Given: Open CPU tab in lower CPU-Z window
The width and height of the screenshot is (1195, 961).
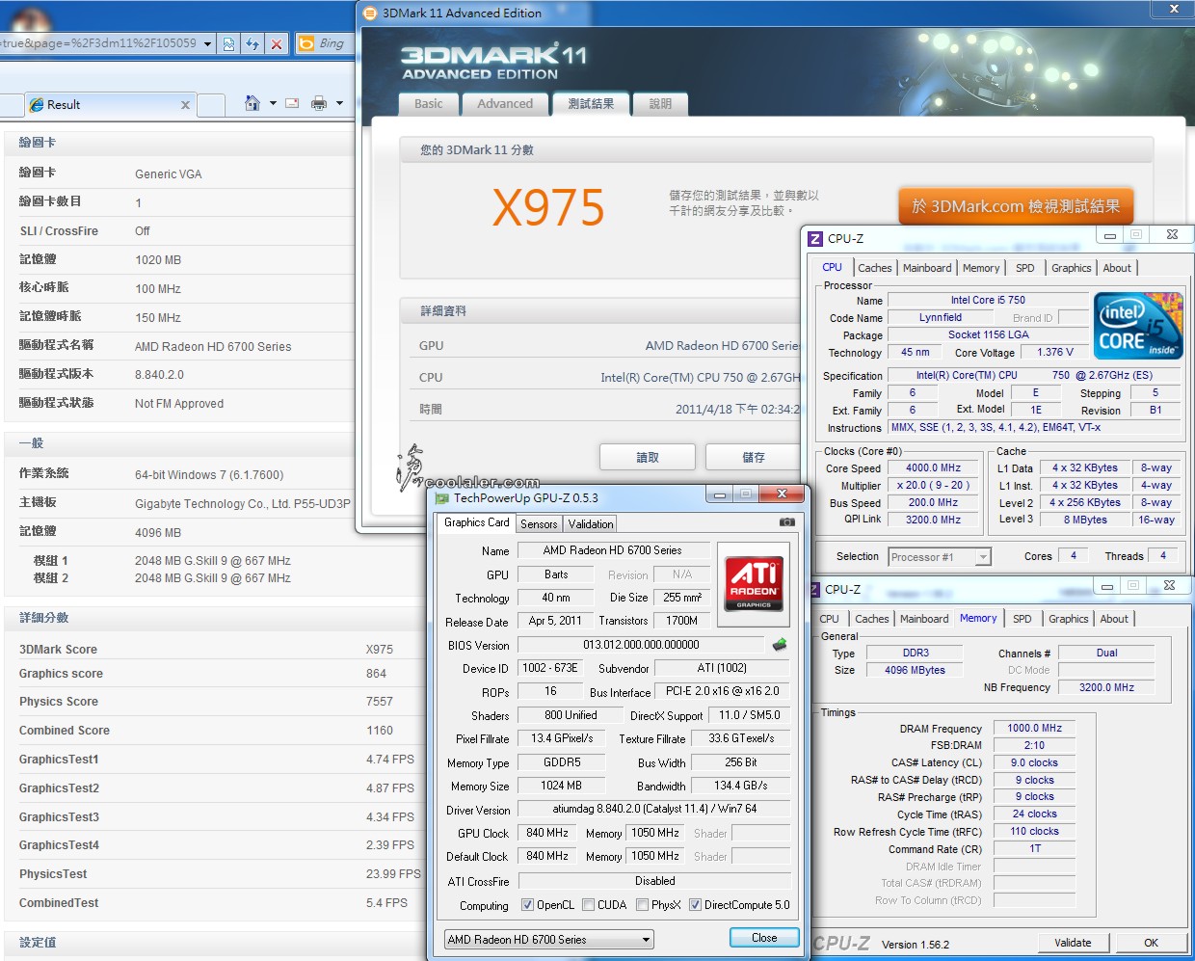Looking at the screenshot, I should pyautogui.click(x=830, y=619).
